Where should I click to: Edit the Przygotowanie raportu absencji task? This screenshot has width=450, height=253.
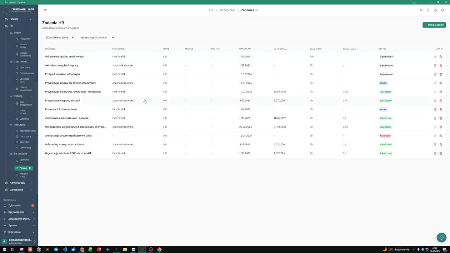pos(435,101)
